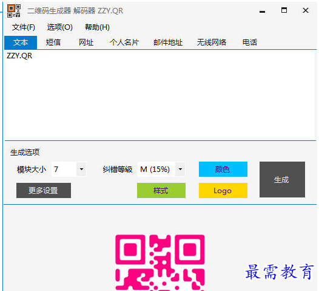319x291 pixels.
Task: Switch to the 网址 tab
Action: (86, 43)
